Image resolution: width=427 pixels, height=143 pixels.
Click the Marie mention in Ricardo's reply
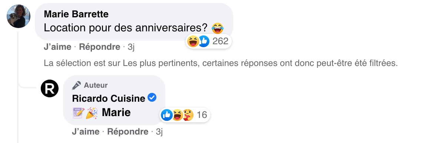coord(116,113)
